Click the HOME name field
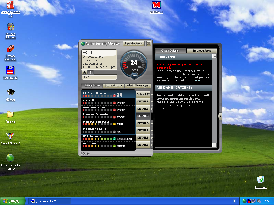 (x=99, y=77)
